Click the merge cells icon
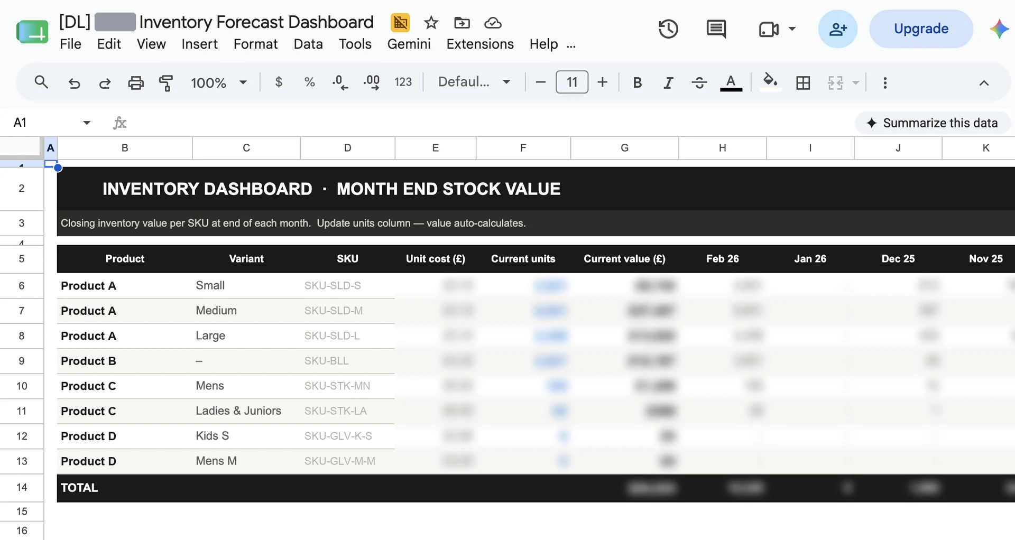 [835, 82]
